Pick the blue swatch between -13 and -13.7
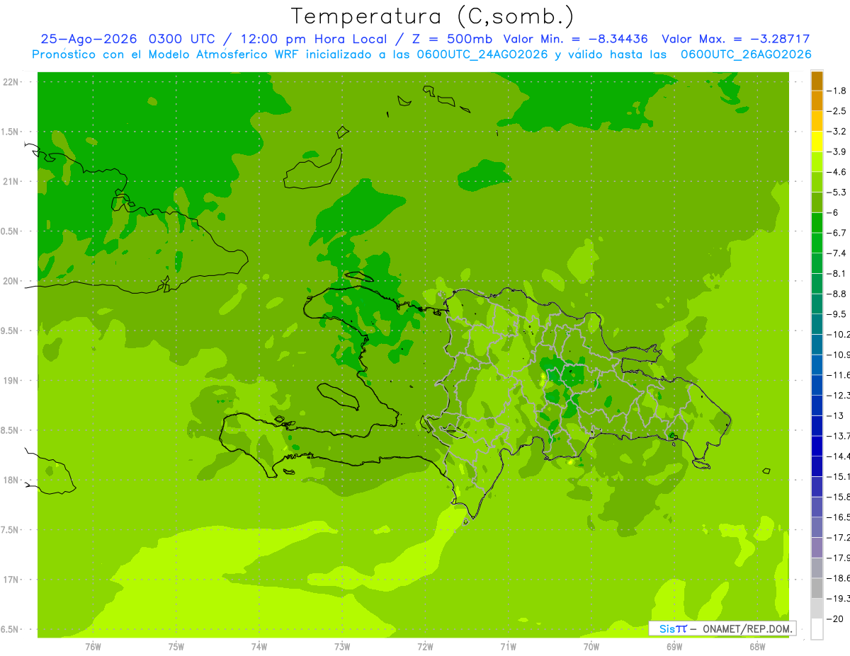This screenshot has width=850, height=656. pos(817,425)
